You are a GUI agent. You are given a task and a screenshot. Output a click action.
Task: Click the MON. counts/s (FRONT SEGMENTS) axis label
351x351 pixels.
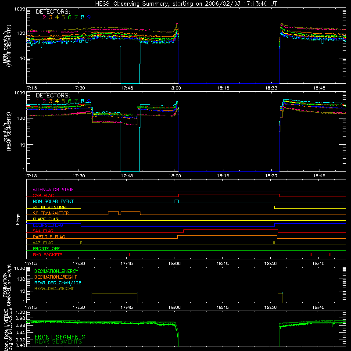[x=7, y=46]
